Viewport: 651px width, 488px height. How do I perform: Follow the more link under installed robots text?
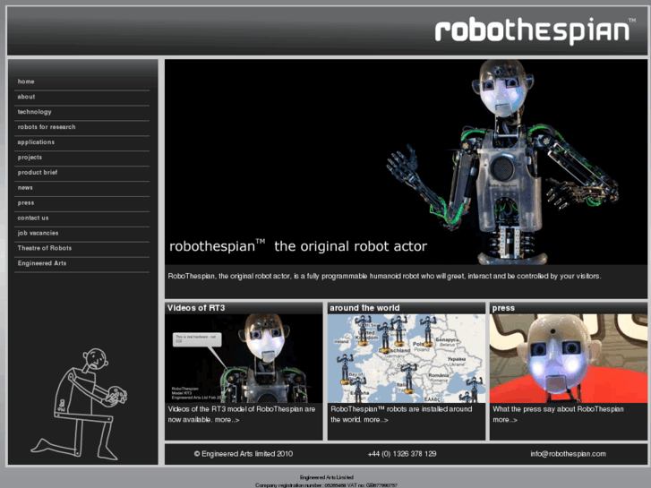pyautogui.click(x=376, y=420)
